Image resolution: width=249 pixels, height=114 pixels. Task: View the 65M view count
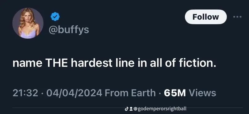(190, 93)
